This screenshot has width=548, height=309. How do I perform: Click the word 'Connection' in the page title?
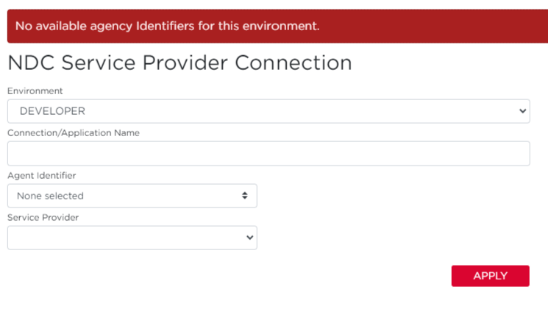tap(293, 63)
